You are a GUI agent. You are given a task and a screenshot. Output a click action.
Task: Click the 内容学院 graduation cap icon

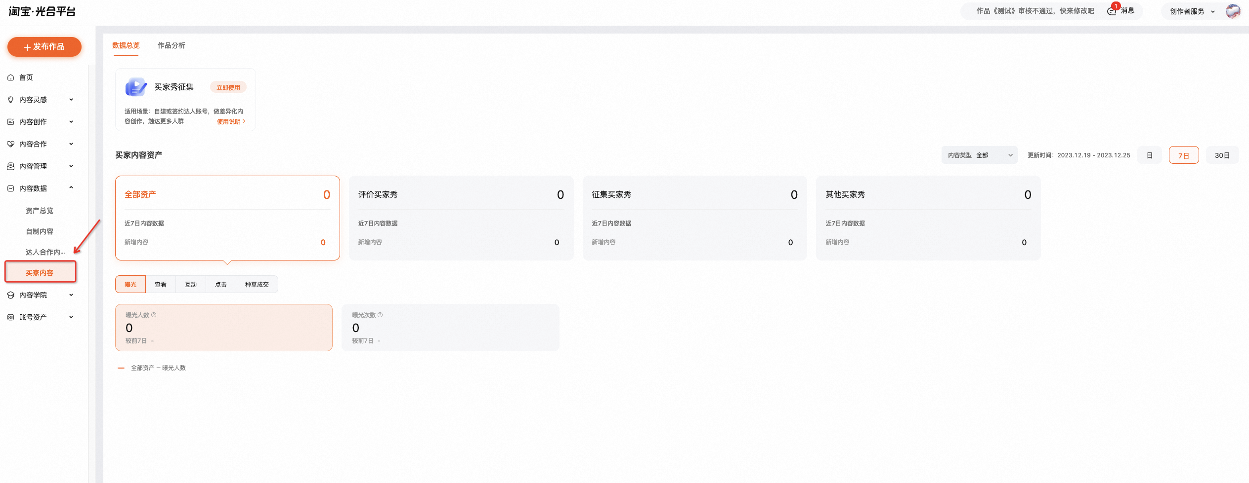pyautogui.click(x=10, y=295)
